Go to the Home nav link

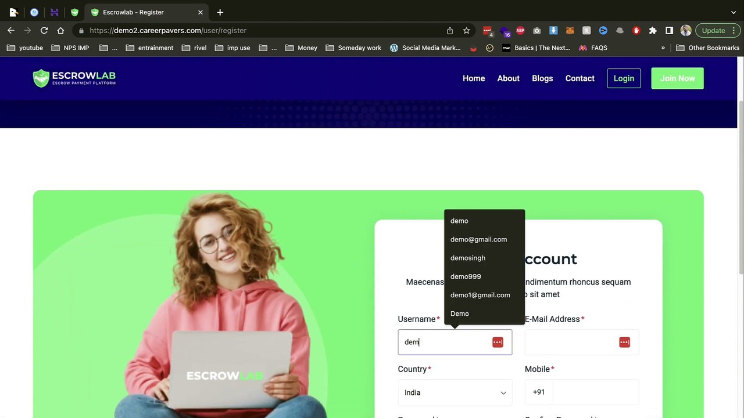click(x=474, y=78)
